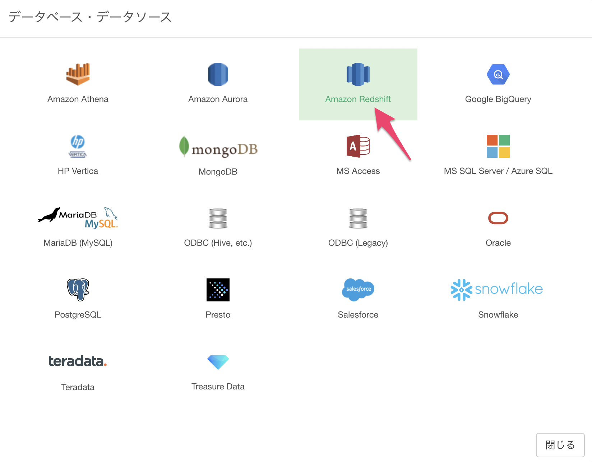Click the Google BigQuery label text
This screenshot has height=462, width=592.
click(x=498, y=100)
